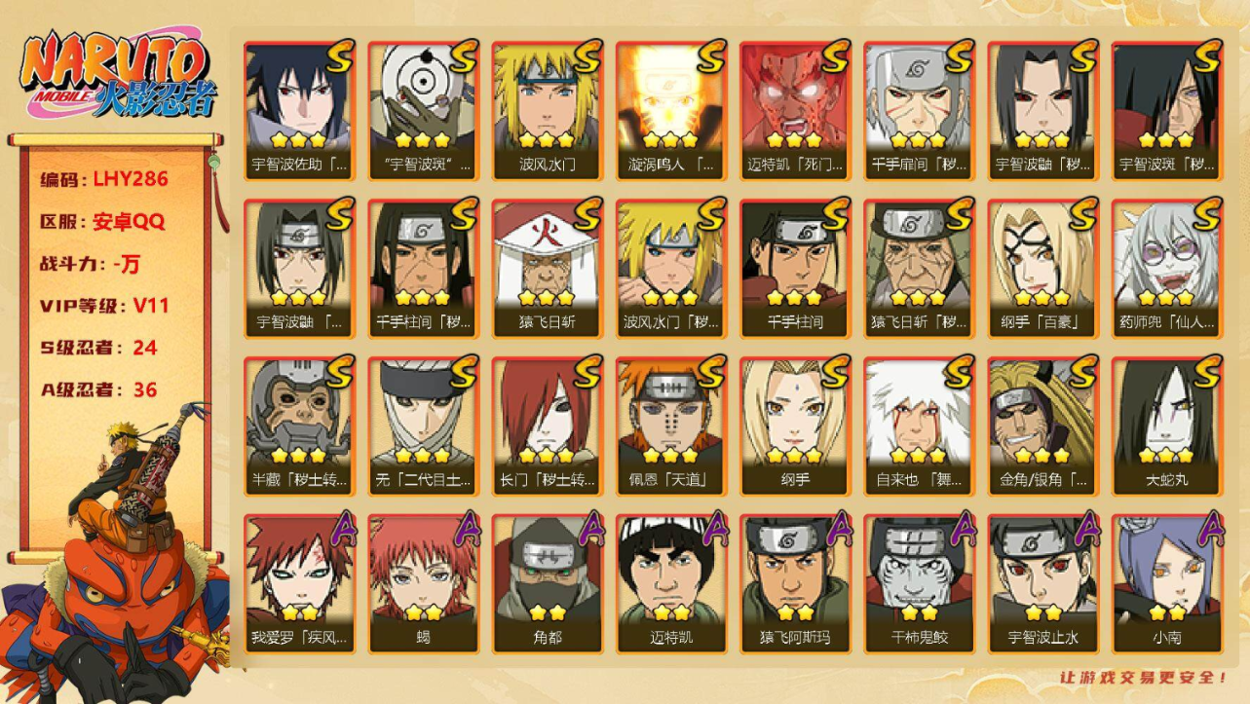Select the 迈特凯 A-rank card

coord(671,583)
